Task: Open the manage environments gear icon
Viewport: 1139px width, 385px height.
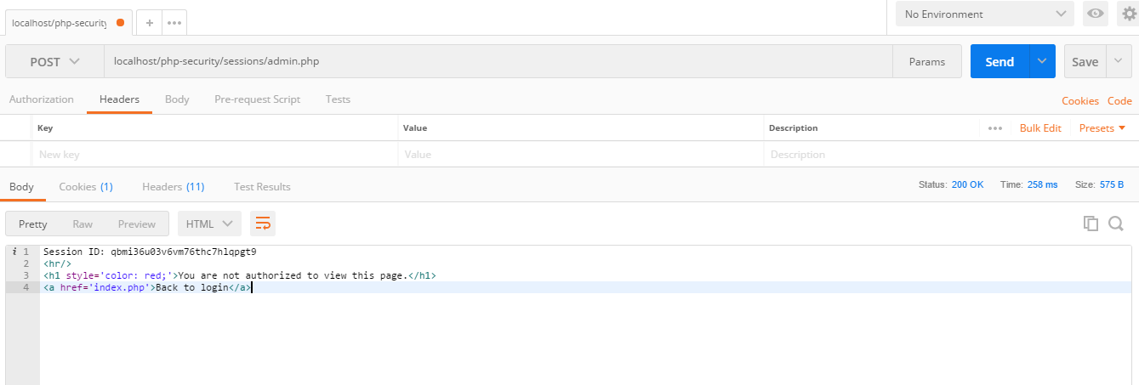Action: pyautogui.click(x=1129, y=14)
